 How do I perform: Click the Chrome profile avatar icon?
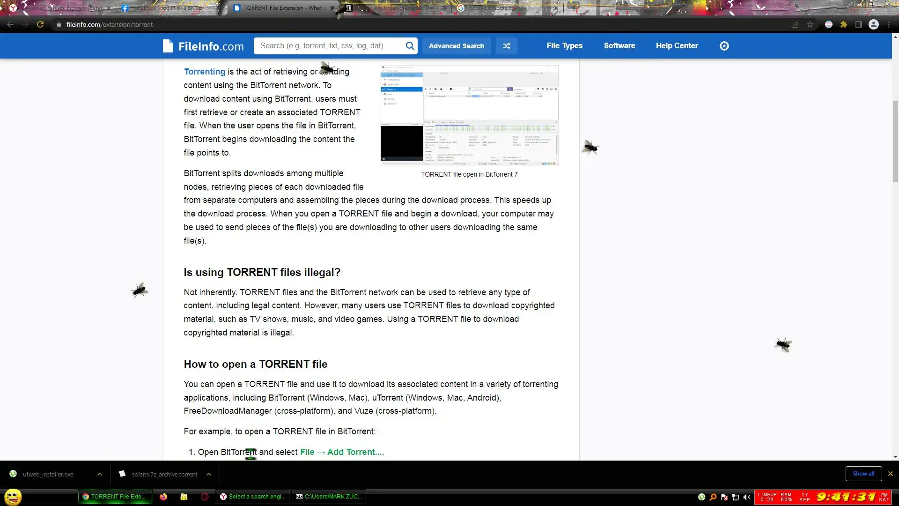click(x=874, y=25)
